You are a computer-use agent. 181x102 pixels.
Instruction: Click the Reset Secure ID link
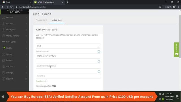coord(41,81)
